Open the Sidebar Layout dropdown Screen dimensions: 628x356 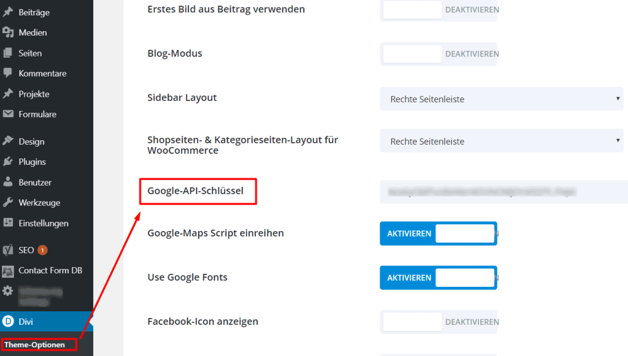pyautogui.click(x=502, y=99)
